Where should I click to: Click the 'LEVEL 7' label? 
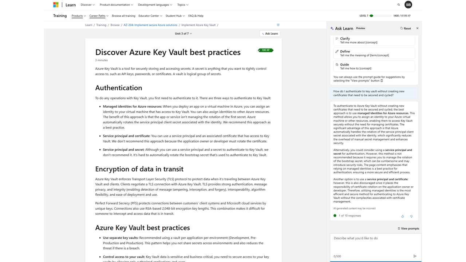click(x=364, y=16)
